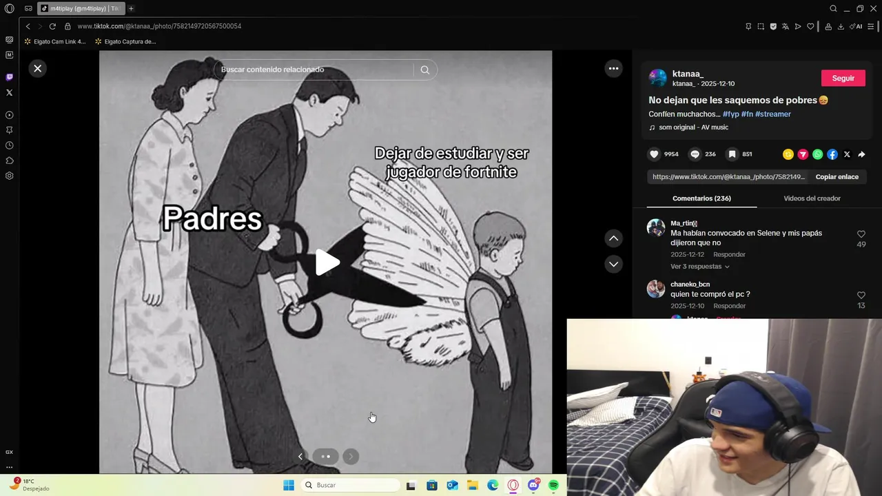Screen dimensions: 882x496
Task: Open the sidebar player icon
Action: pyautogui.click(x=10, y=115)
